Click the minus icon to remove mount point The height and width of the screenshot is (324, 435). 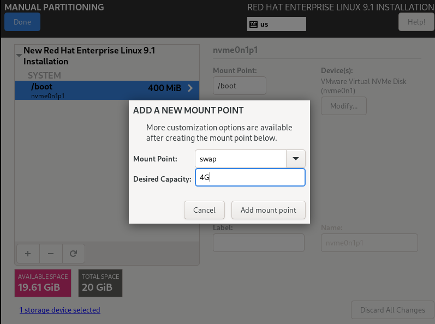coord(51,254)
